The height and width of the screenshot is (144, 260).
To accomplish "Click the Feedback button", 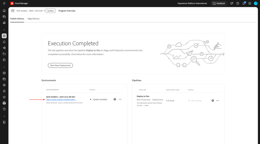I will [x=219, y=3].
